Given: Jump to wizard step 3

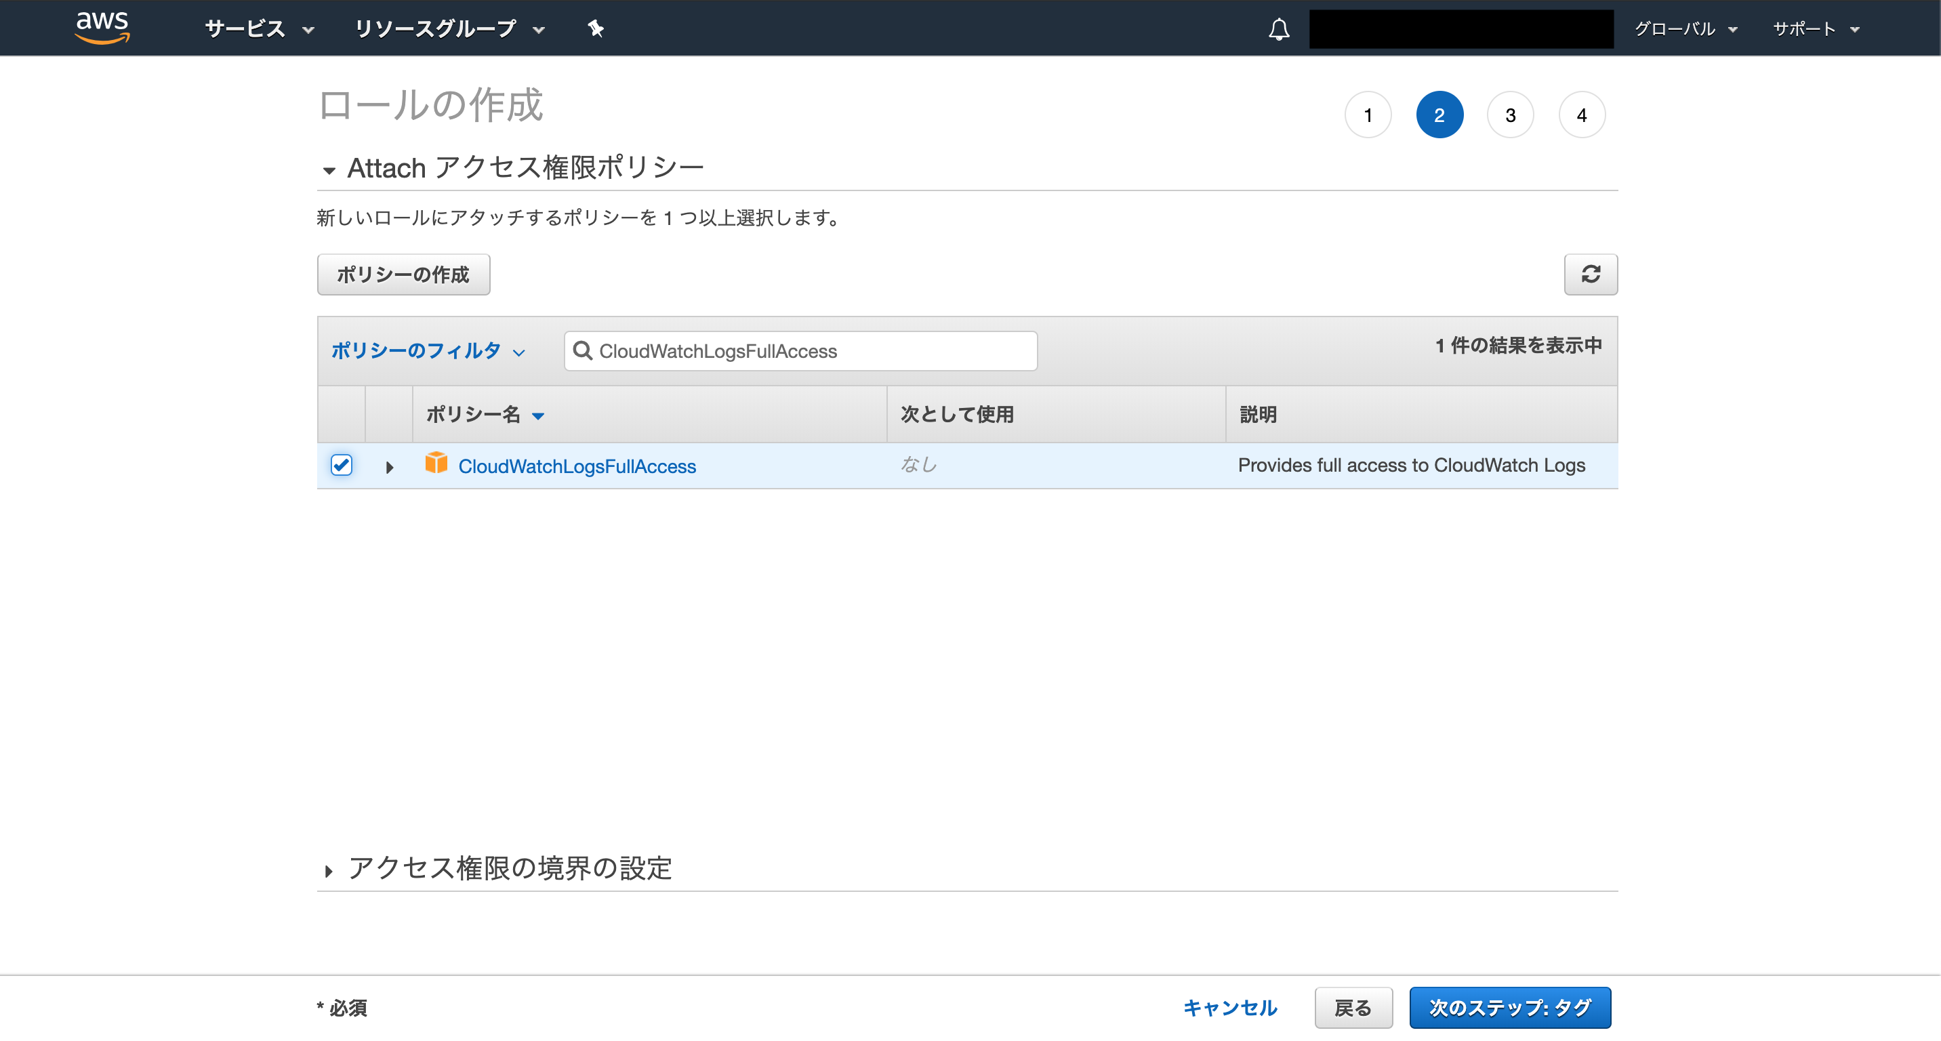Looking at the screenshot, I should click(x=1510, y=115).
